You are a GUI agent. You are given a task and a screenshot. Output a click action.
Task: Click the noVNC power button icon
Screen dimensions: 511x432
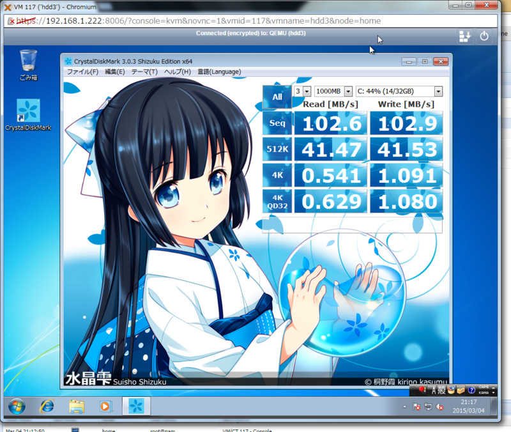point(484,36)
